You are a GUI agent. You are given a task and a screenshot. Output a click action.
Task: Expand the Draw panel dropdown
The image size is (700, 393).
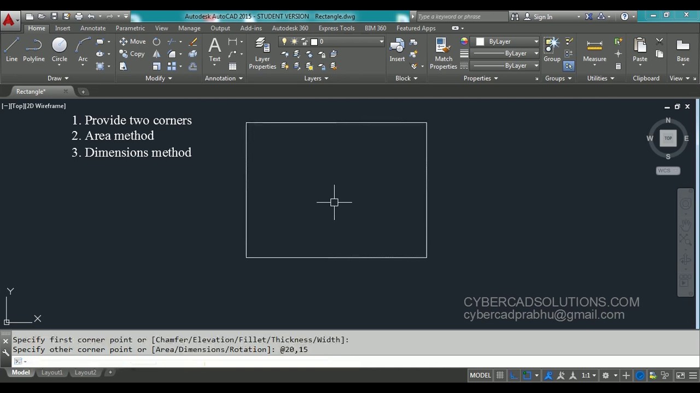[x=58, y=78]
